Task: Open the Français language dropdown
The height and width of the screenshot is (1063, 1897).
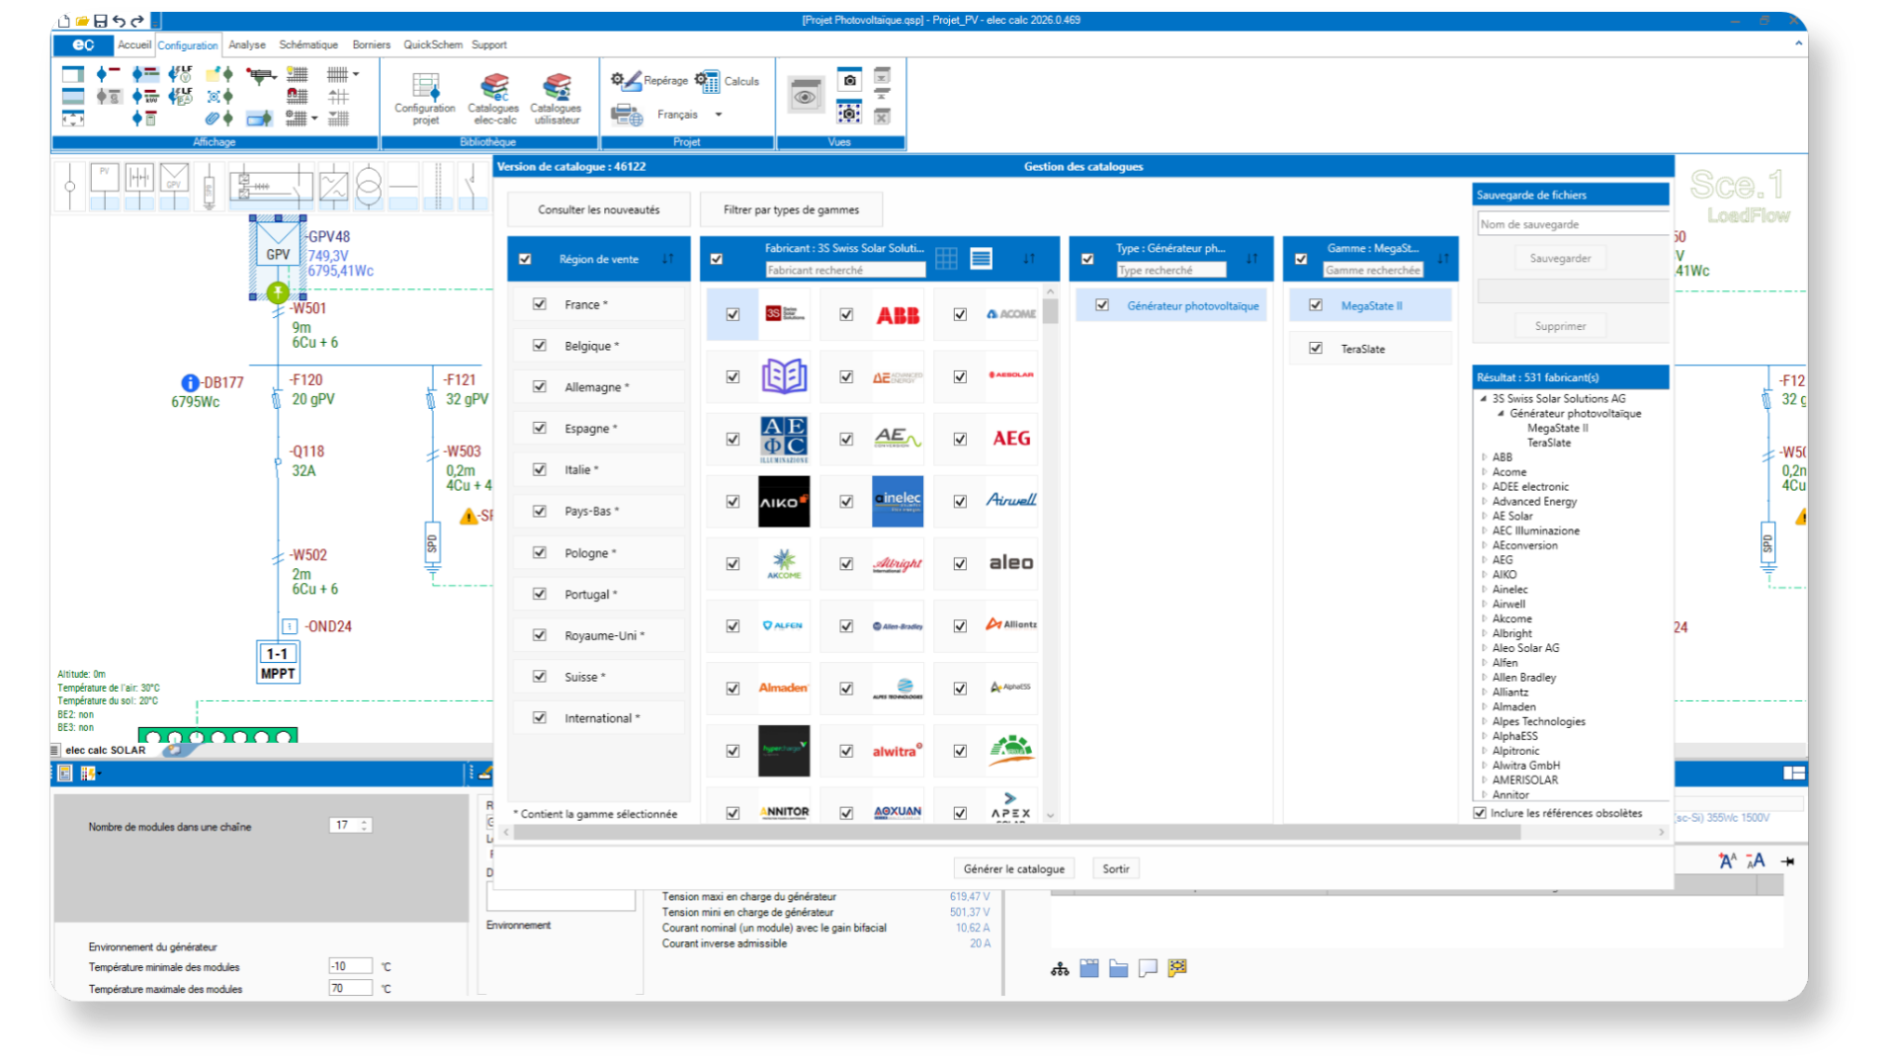Action: tap(719, 115)
